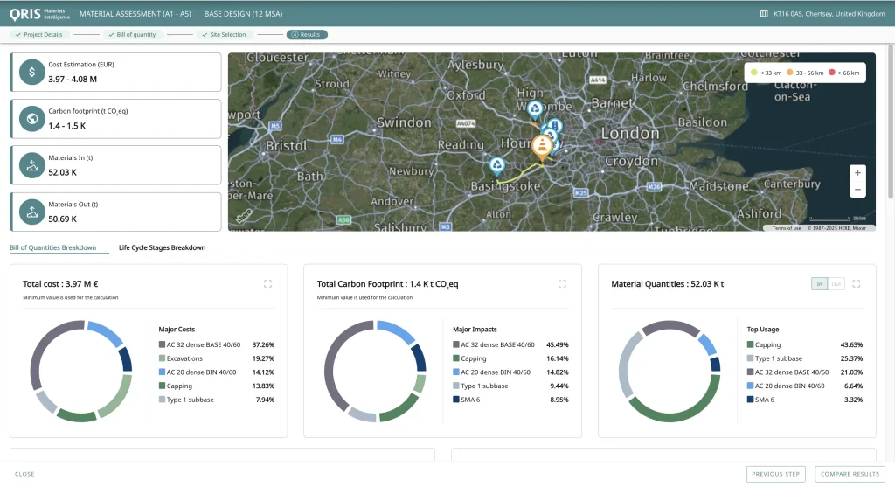
Task: Click the recycling marker near Basingstoke
Action: pyautogui.click(x=496, y=165)
